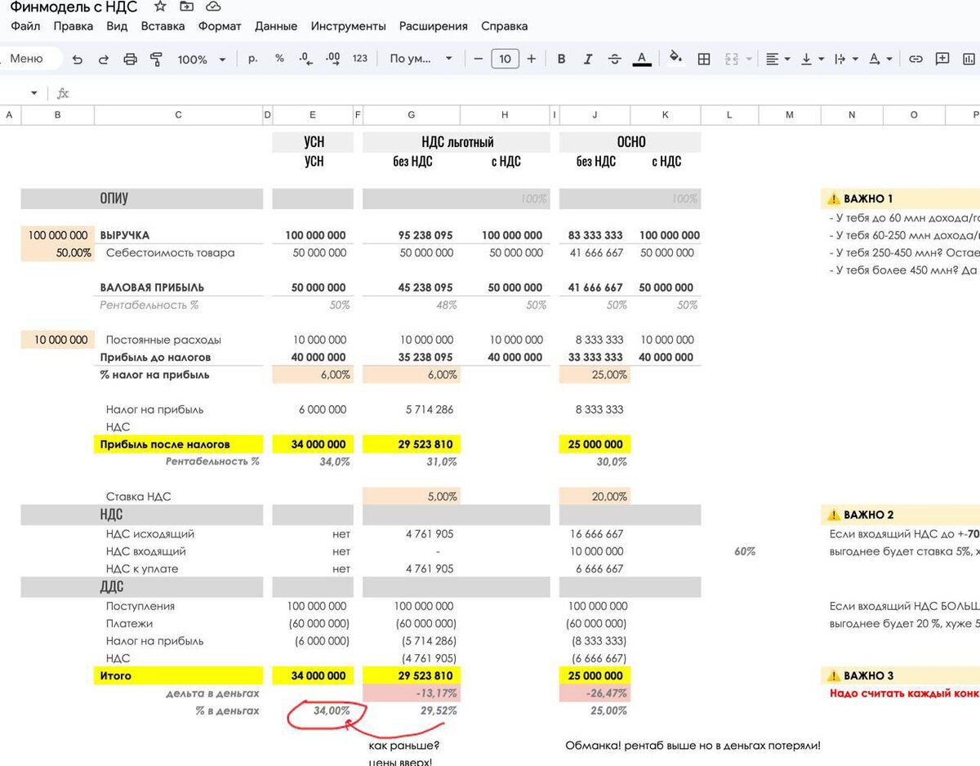Select the 60% cell in column L
Screen dimensions: 980x766
tap(730, 551)
